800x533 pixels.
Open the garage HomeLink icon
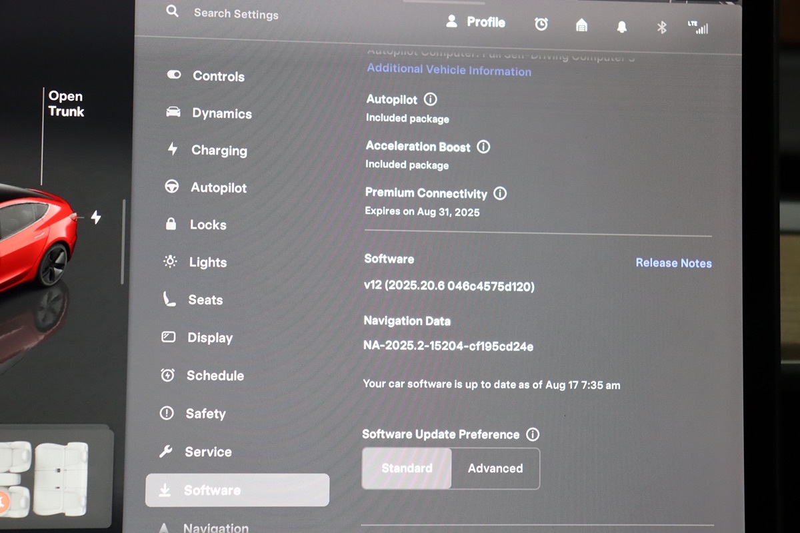[581, 25]
